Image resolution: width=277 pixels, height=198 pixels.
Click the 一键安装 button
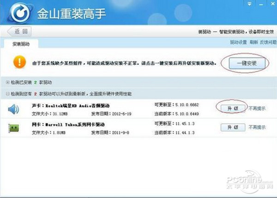click(x=247, y=63)
